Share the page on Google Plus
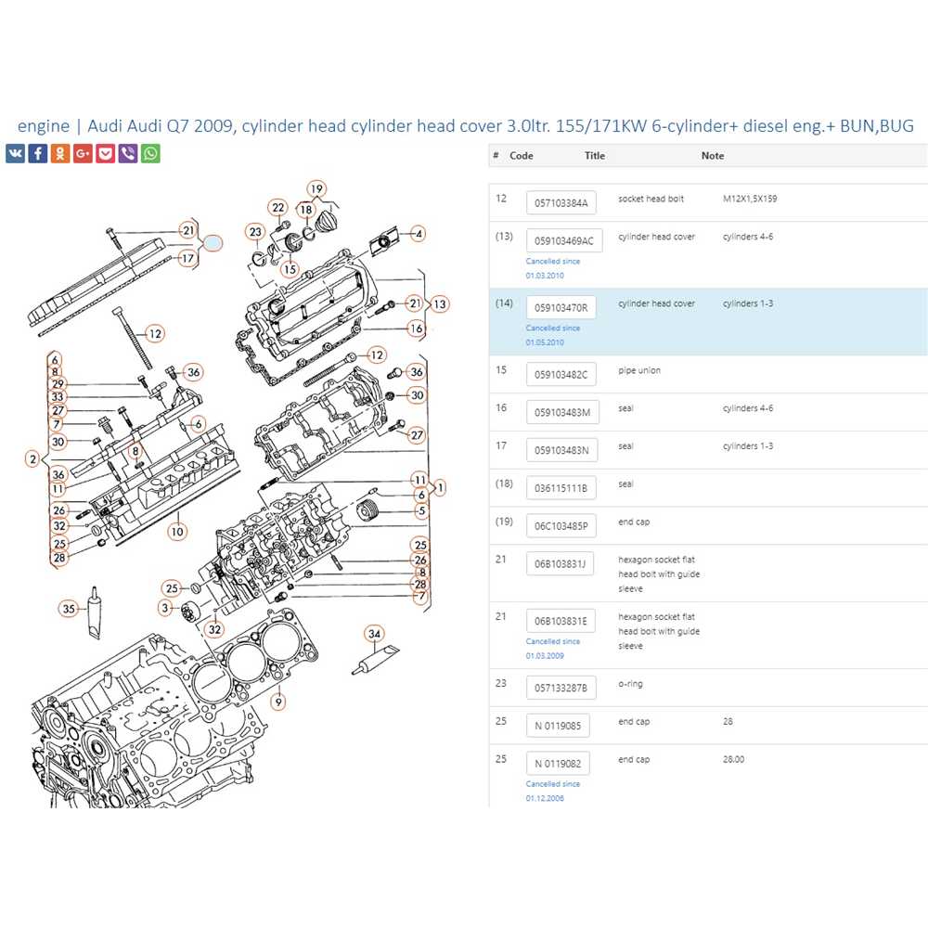Viewport: 928px width, 928px height. click(x=83, y=154)
